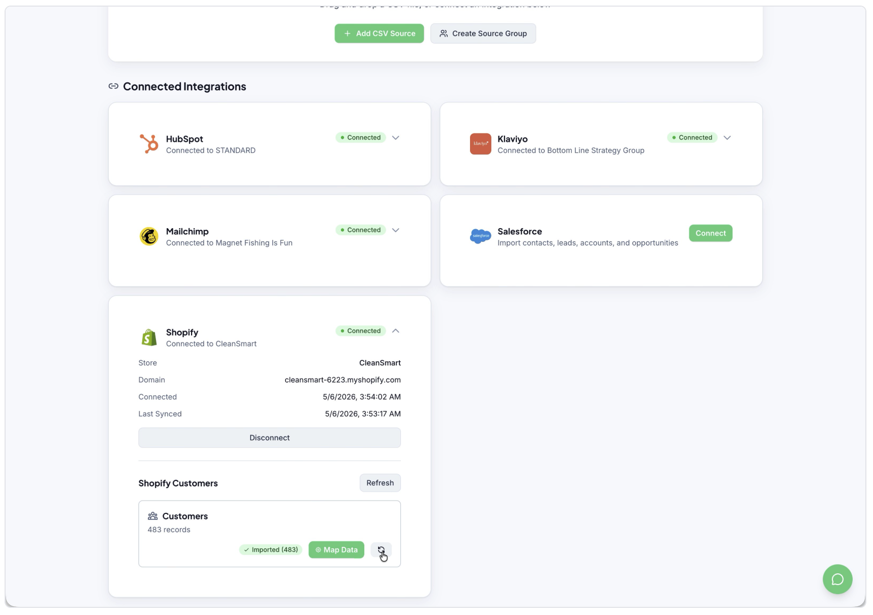Click the Domain field label

click(x=151, y=380)
